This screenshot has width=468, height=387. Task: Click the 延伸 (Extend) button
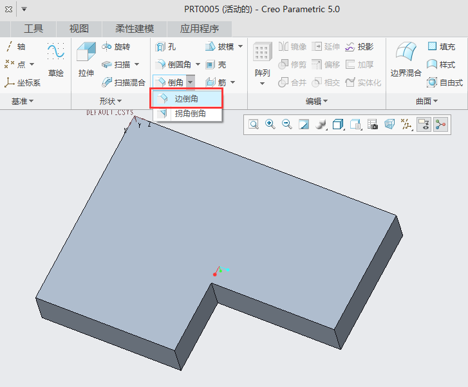coord(326,46)
